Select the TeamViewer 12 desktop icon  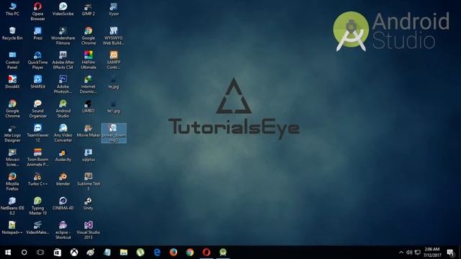coord(37,133)
